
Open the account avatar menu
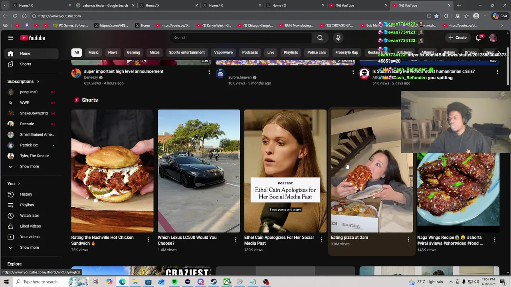493,37
